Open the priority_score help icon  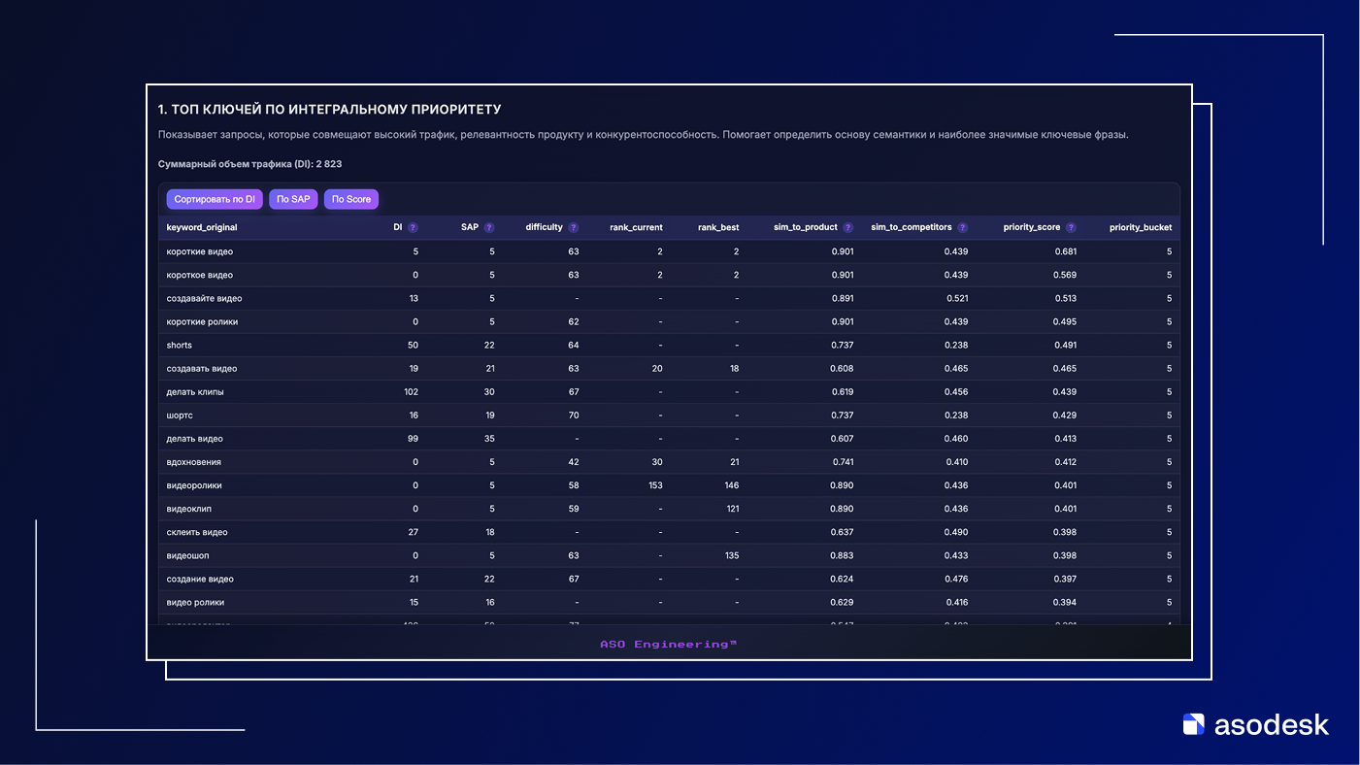(1071, 228)
